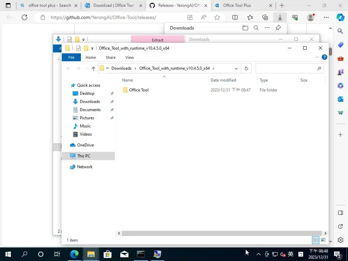Open Edge Copilot sidebar icon
348x261 pixels.
pos(340,17)
